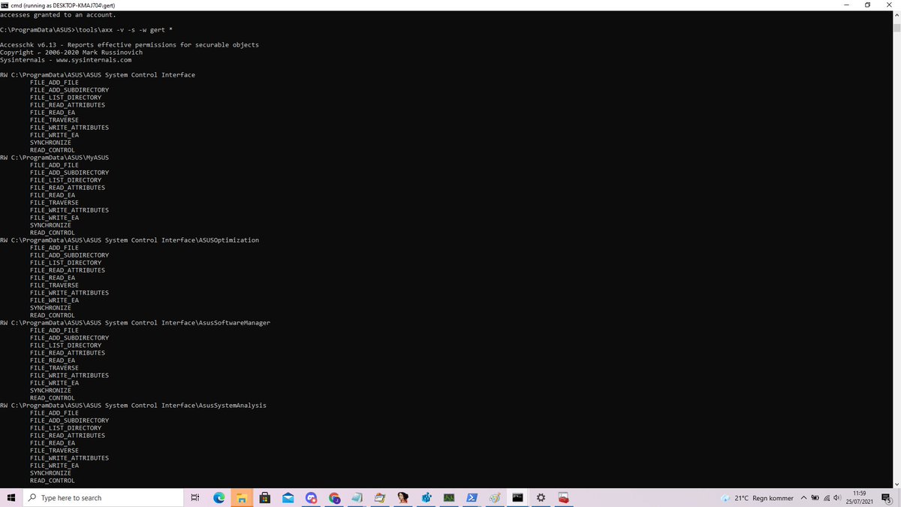The height and width of the screenshot is (507, 901).
Task: Open the Notepad icon on the taskbar
Action: (x=357, y=498)
